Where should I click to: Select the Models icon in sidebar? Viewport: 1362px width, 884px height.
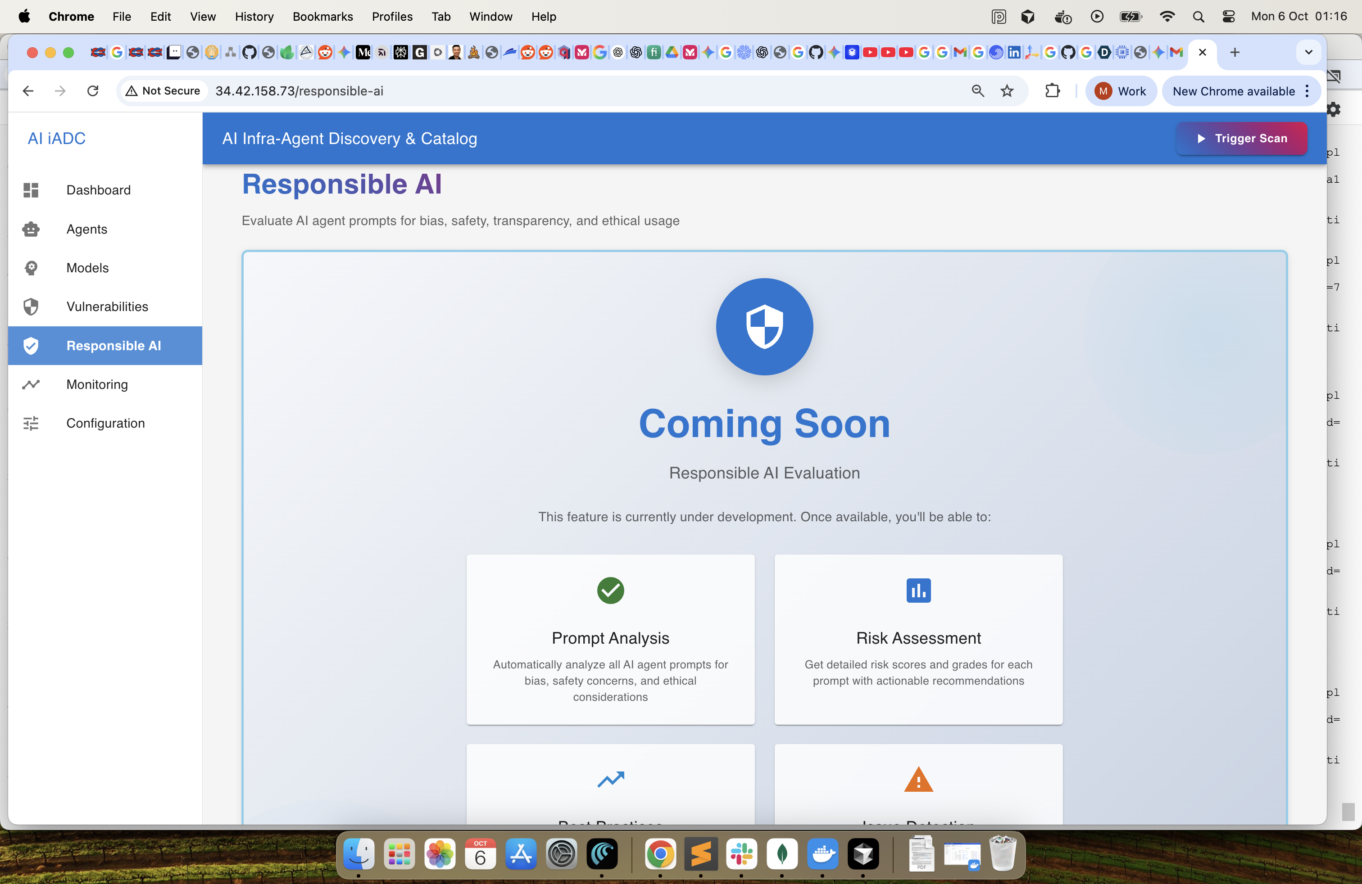[31, 268]
